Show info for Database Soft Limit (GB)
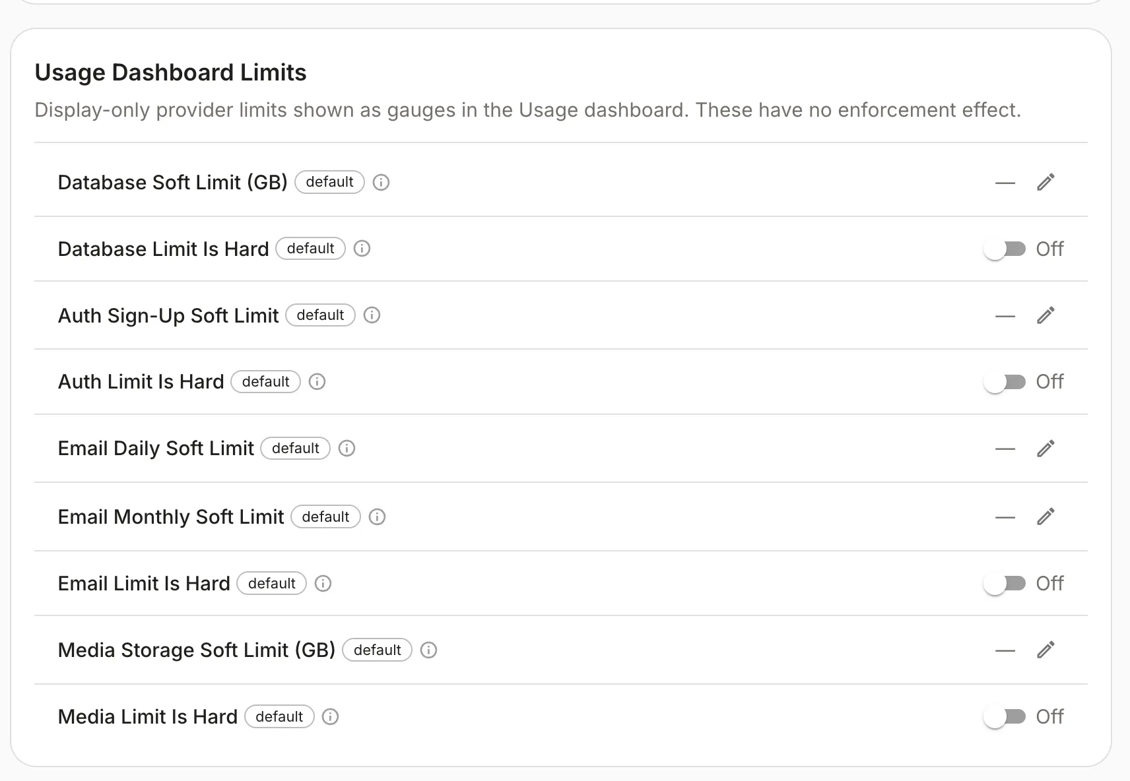 (381, 182)
